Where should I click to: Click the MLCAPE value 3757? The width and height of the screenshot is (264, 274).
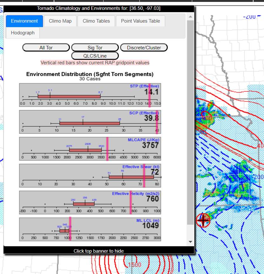coord(150,145)
